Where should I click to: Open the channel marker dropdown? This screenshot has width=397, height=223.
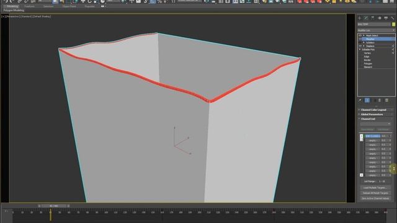click(x=375, y=124)
